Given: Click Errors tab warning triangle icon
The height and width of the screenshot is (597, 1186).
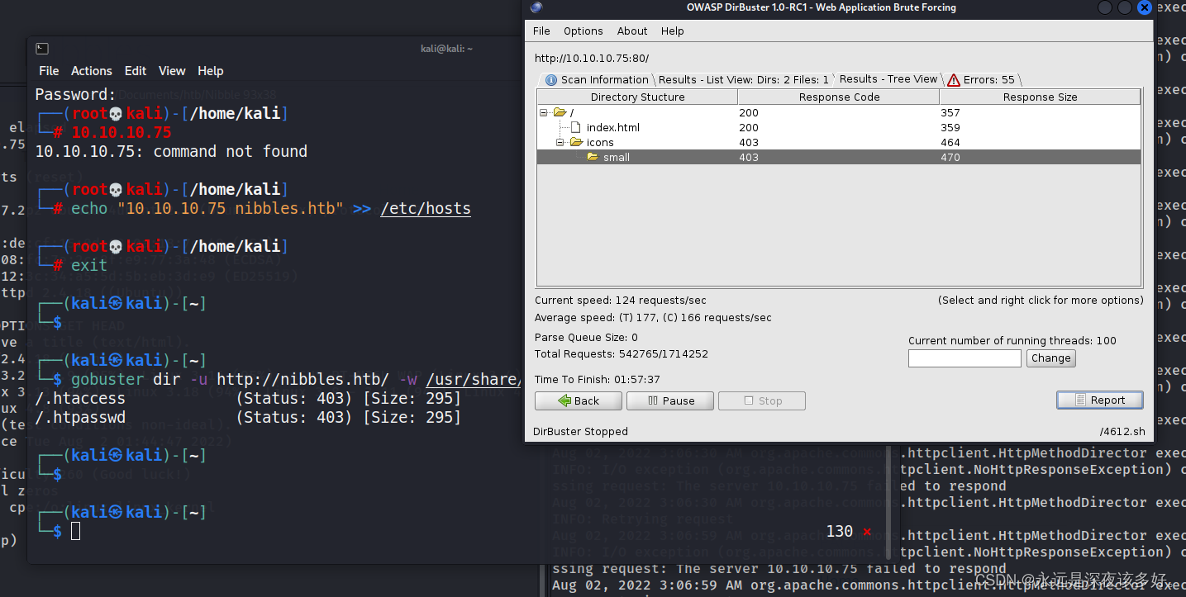Looking at the screenshot, I should point(954,80).
